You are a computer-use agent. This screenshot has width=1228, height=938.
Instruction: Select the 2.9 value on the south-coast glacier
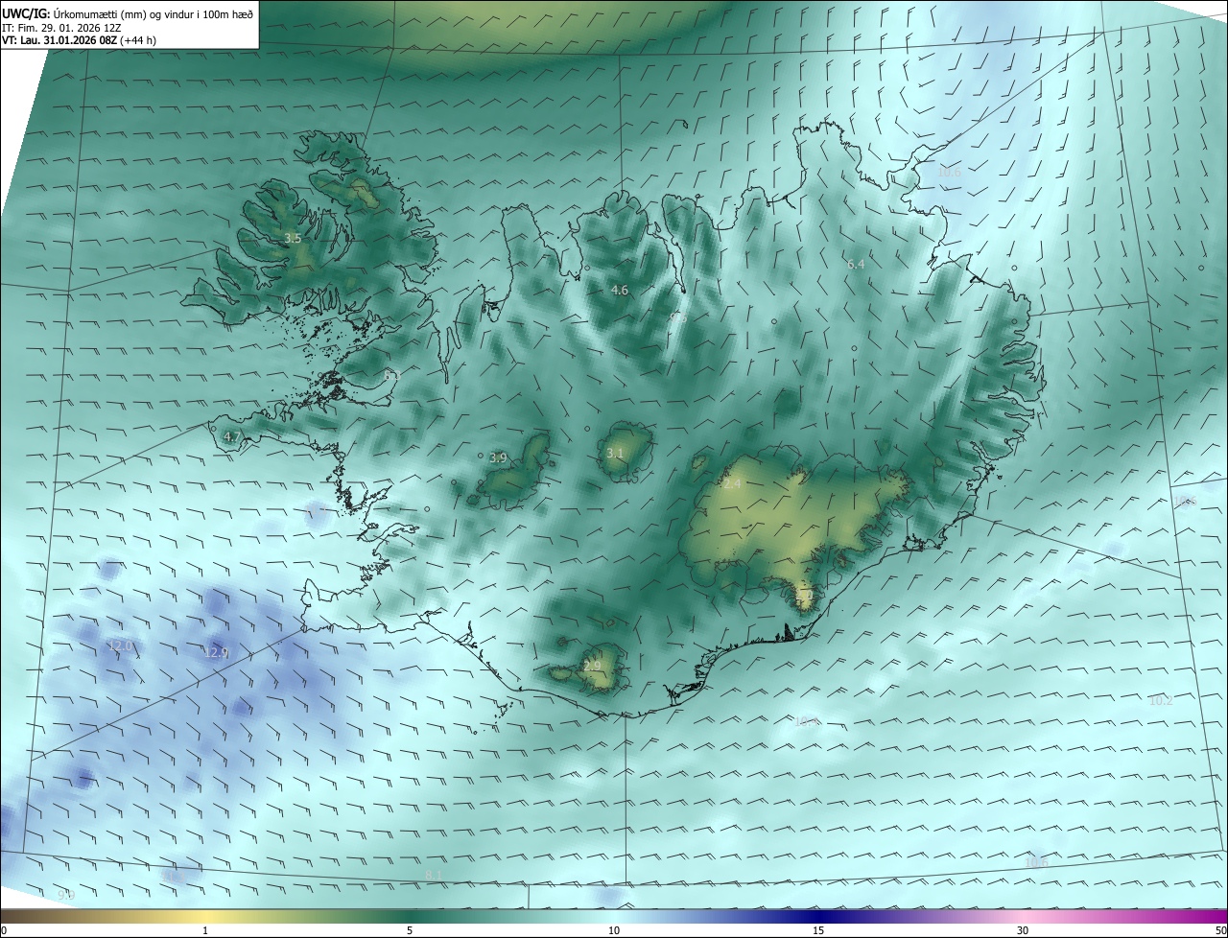592,666
